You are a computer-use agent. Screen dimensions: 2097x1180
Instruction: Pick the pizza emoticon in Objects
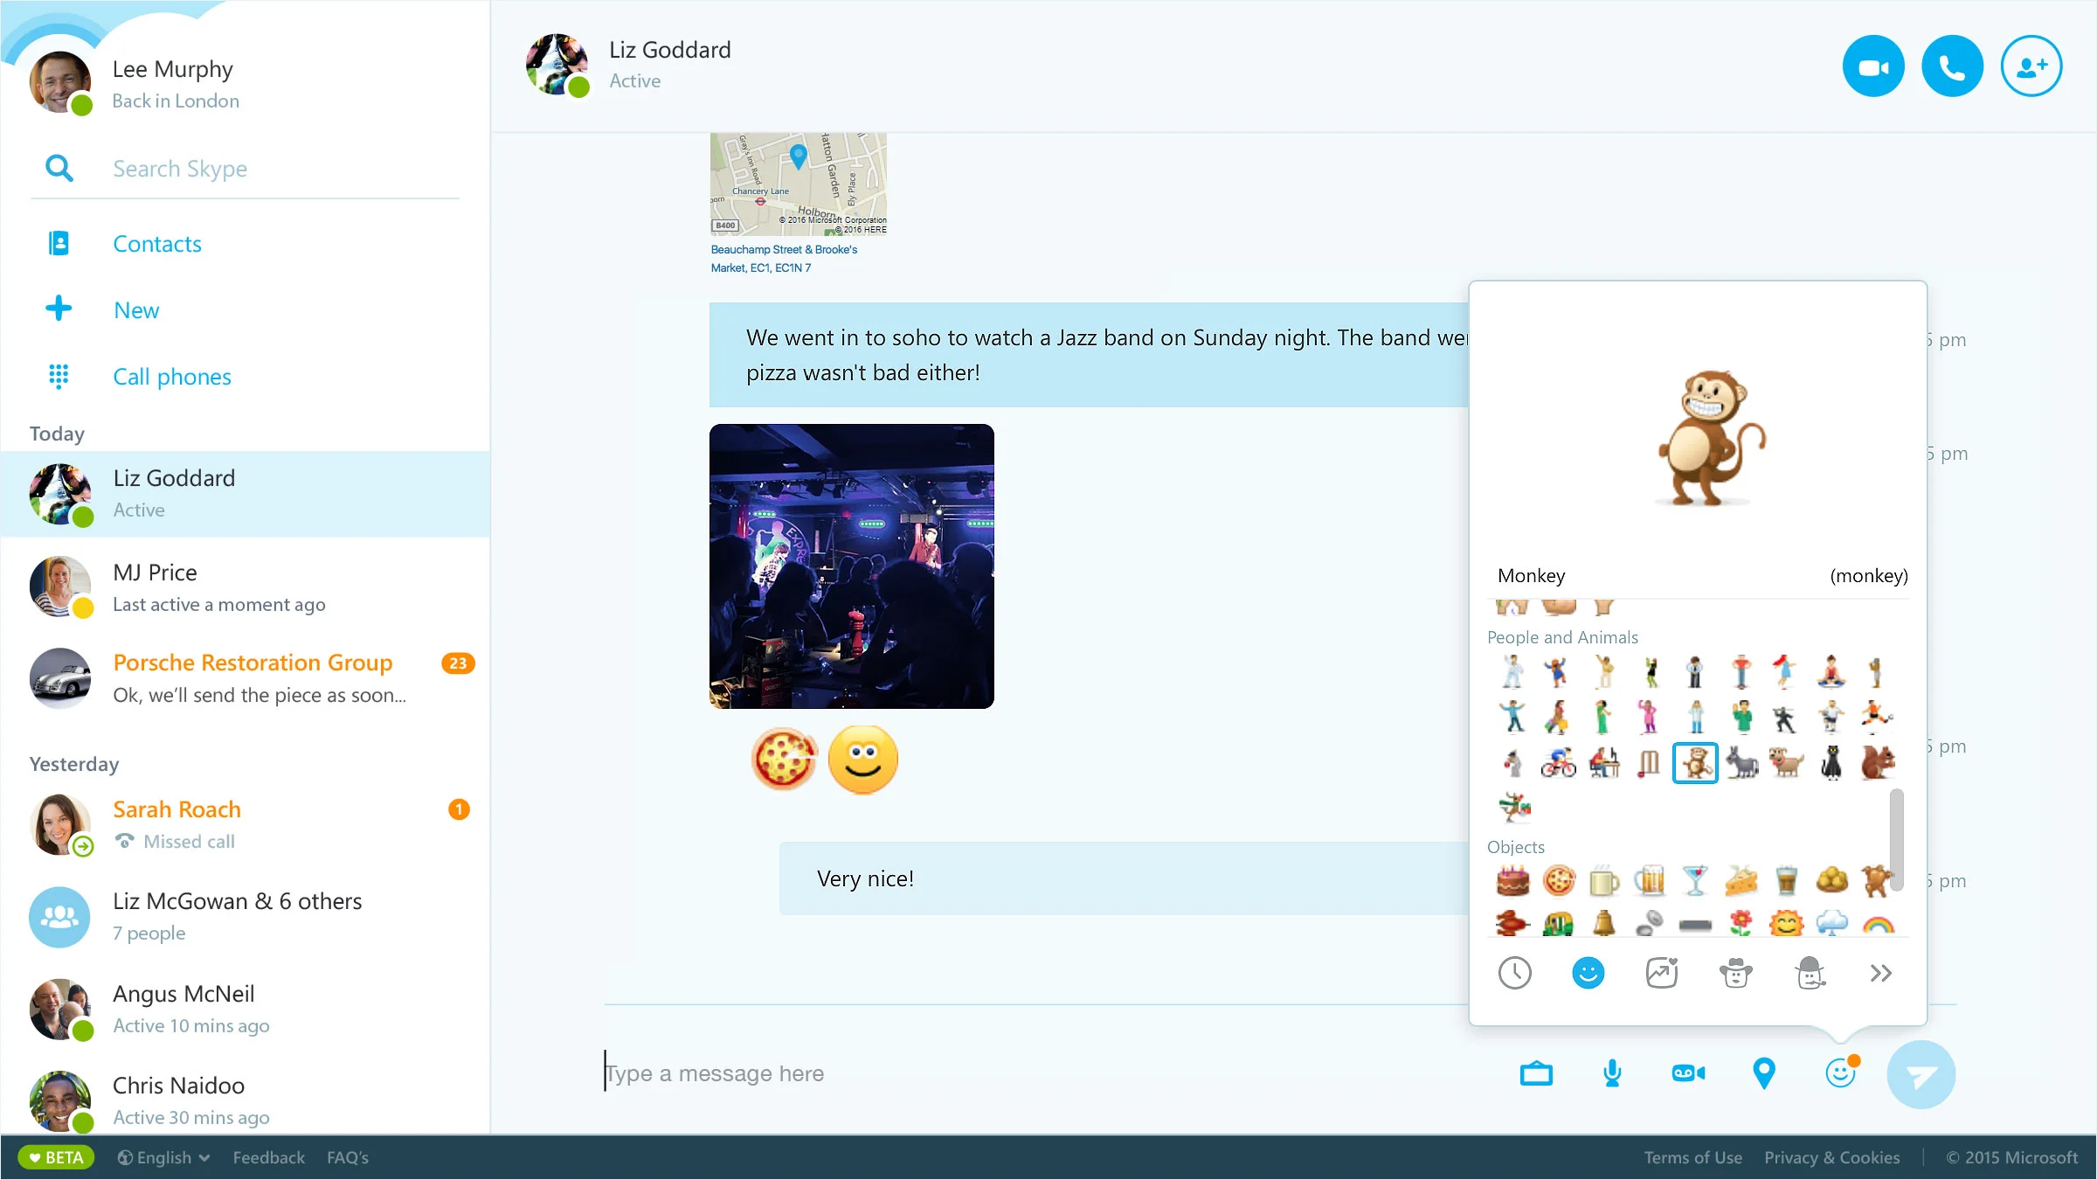(1559, 880)
